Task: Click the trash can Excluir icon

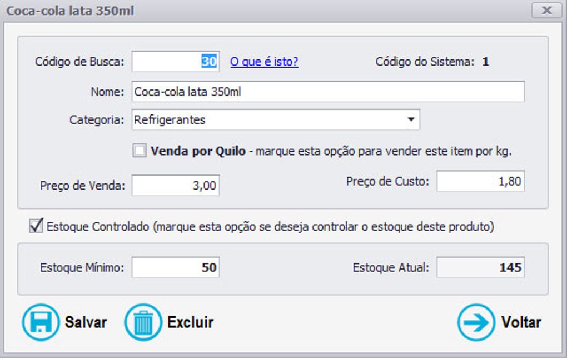Action: [143, 322]
